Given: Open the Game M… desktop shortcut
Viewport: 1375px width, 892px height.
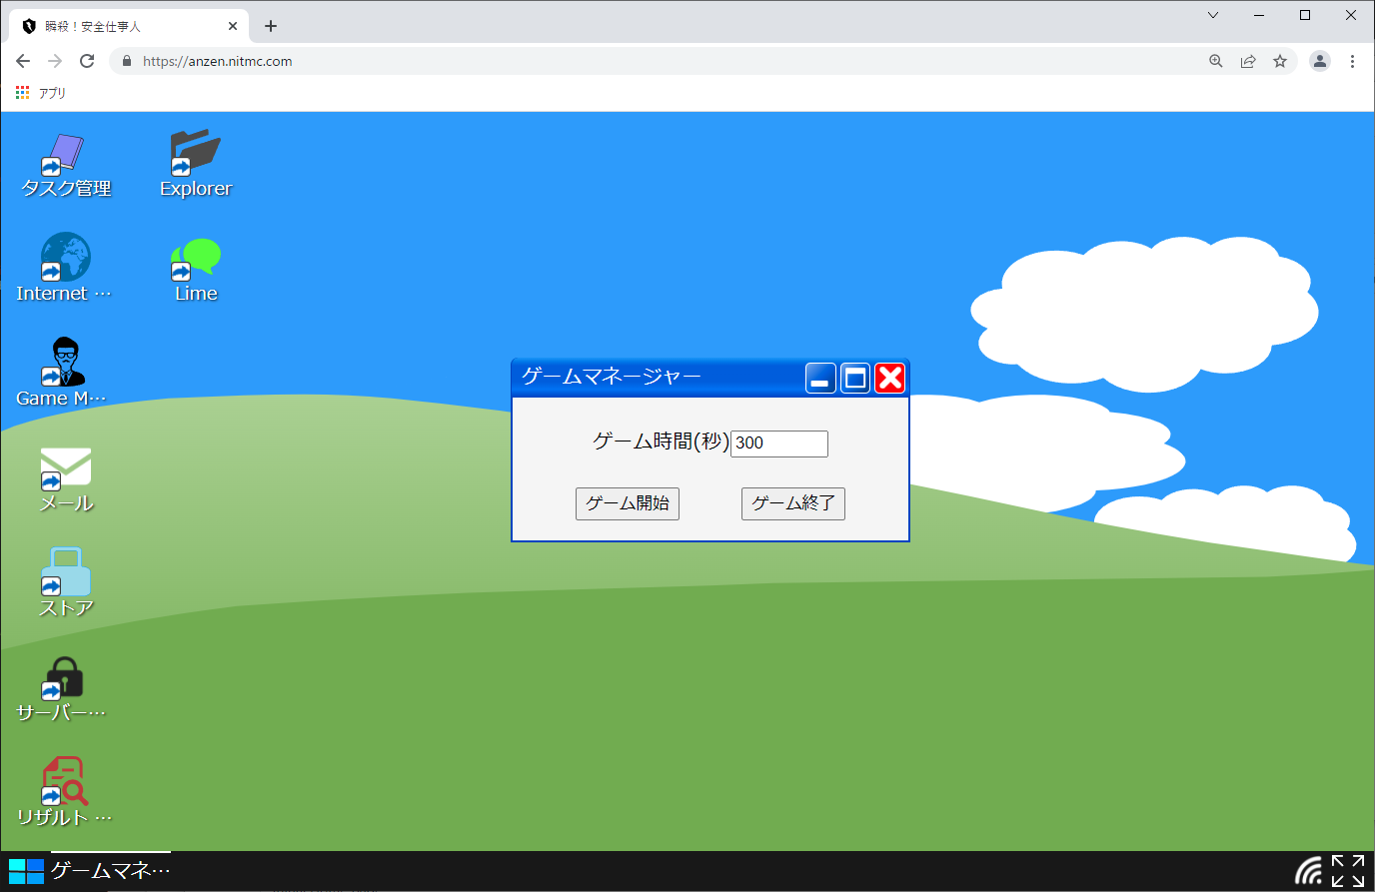Looking at the screenshot, I should (62, 373).
